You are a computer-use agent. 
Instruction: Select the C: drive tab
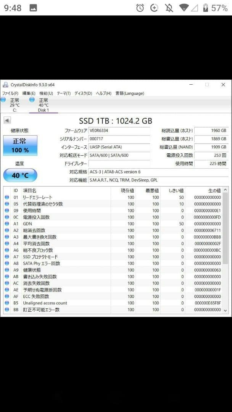coord(14,105)
